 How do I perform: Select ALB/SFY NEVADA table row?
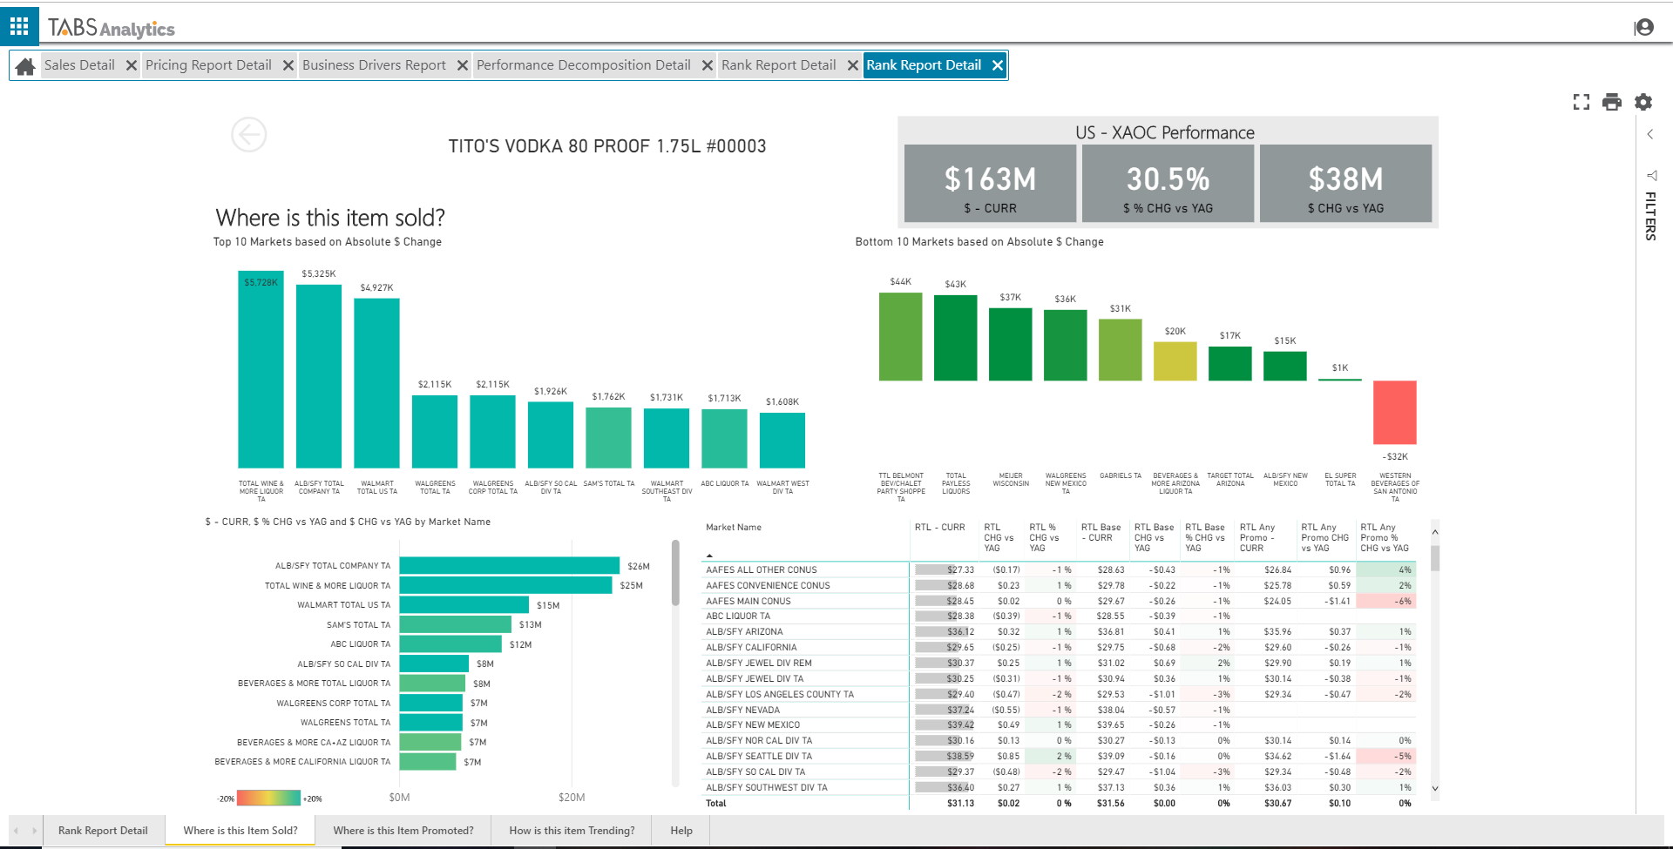click(x=1059, y=711)
